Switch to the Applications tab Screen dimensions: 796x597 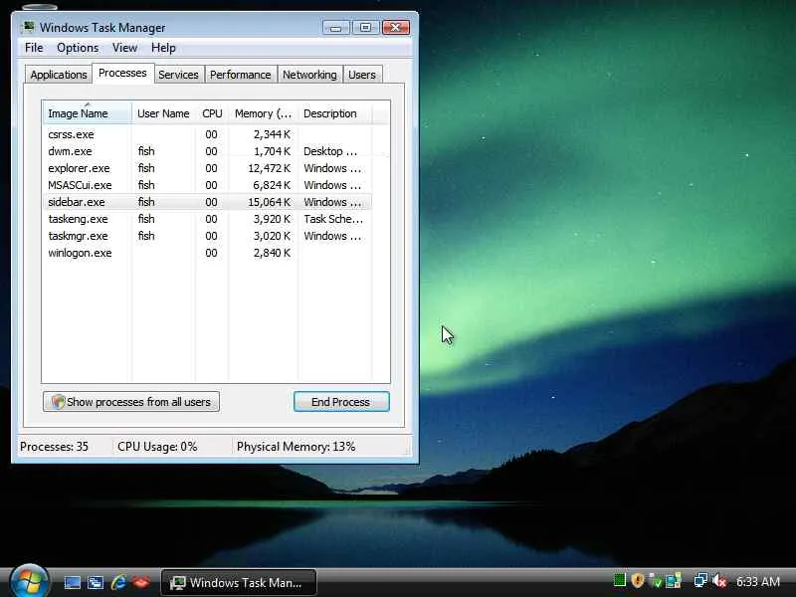tap(59, 75)
